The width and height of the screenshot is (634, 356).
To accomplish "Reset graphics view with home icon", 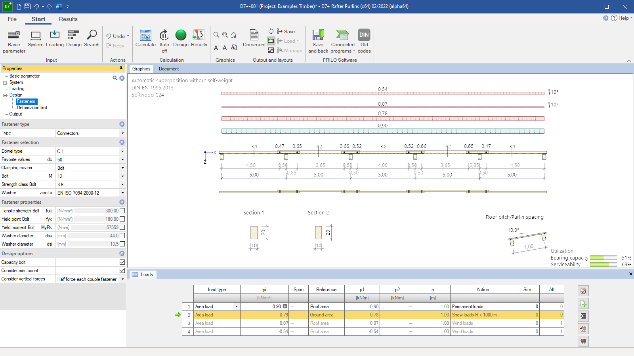I will tap(234, 35).
